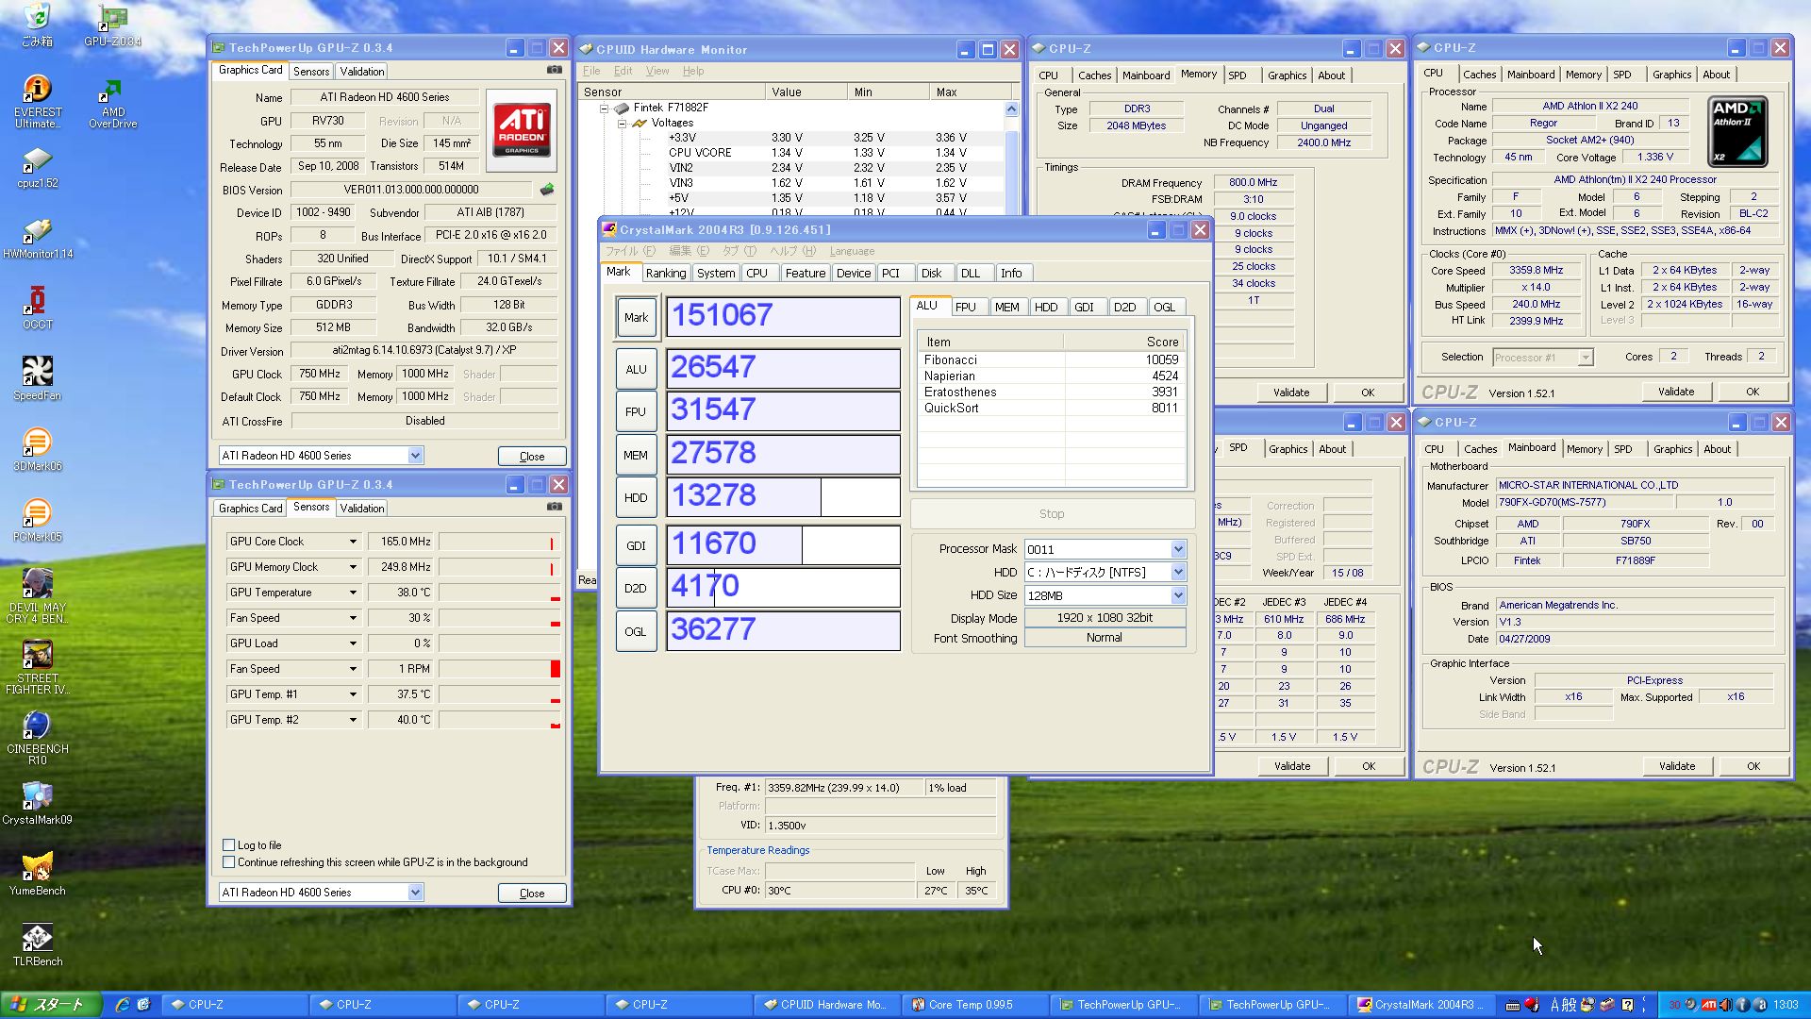This screenshot has height=1019, width=1811.
Task: Open HWMonitor114 desktop icon
Action: [37, 238]
